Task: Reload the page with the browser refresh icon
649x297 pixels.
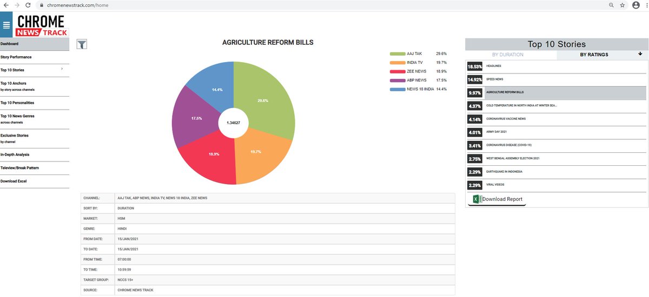Action: (28, 5)
